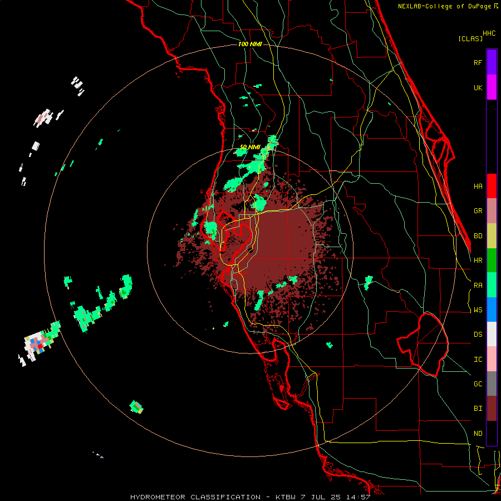501x501 pixels.
Task: Select the GR graupel color swatch
Action: 492,211
